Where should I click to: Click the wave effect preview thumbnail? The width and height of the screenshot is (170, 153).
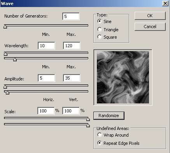coord(123,77)
